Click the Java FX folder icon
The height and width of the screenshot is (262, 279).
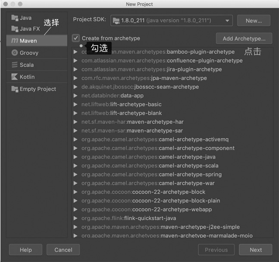(15, 29)
